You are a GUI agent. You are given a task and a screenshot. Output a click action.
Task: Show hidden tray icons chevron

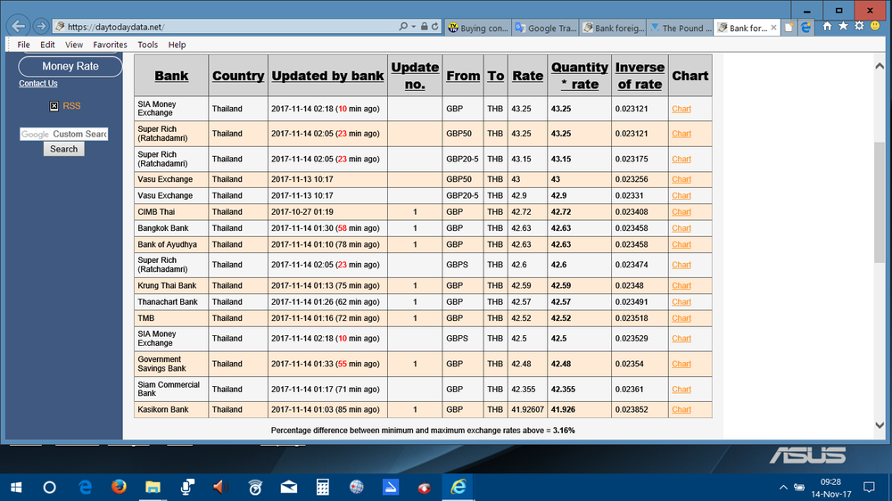pos(783,488)
